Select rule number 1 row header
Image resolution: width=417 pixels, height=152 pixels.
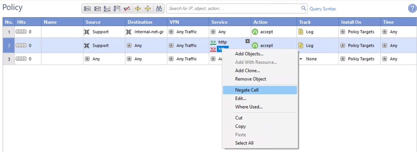click(x=9, y=32)
